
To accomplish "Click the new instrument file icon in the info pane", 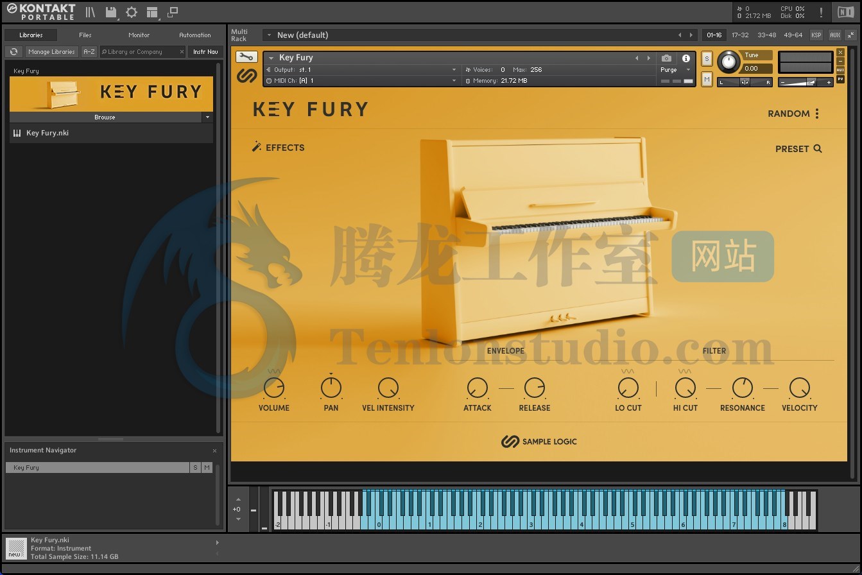I will click(x=15, y=548).
